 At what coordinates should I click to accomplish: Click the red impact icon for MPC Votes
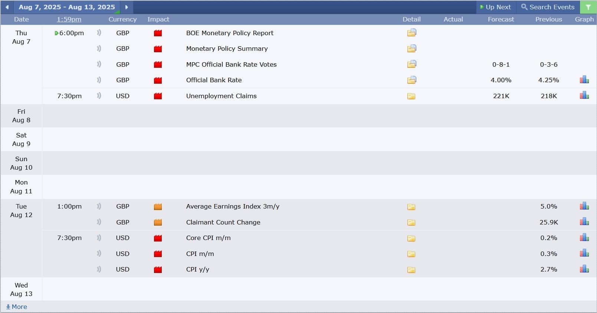coord(158,64)
